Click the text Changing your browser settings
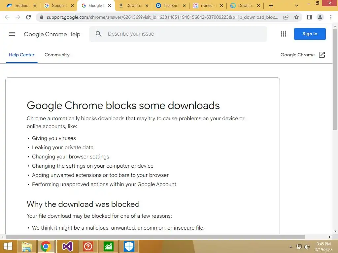Screen dimensions: 338x253 coord(71,156)
